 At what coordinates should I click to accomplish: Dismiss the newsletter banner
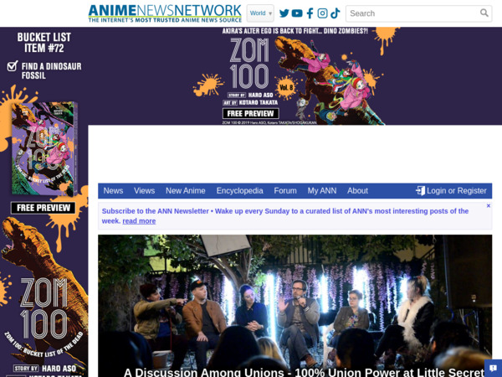(489, 206)
